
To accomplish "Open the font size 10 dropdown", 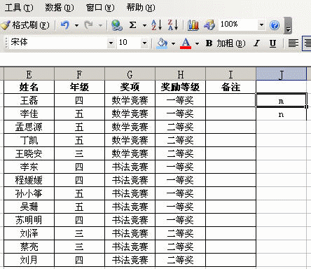I will pos(144,43).
